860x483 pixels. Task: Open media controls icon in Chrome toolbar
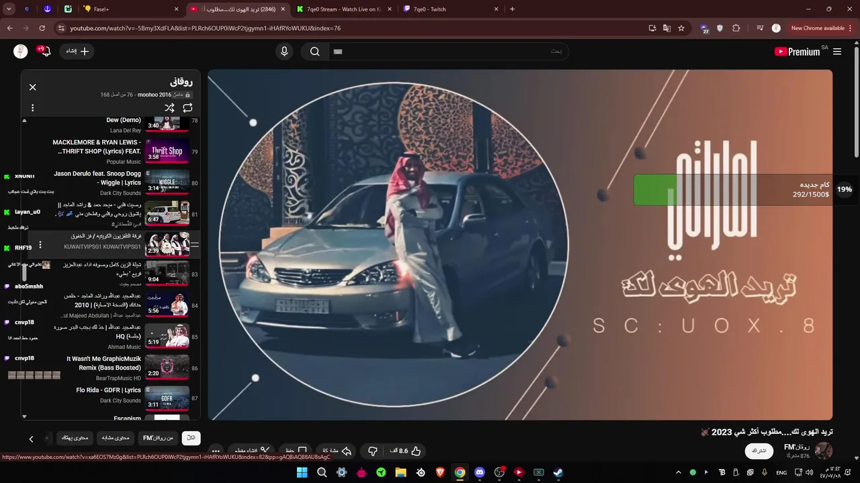pos(760,28)
